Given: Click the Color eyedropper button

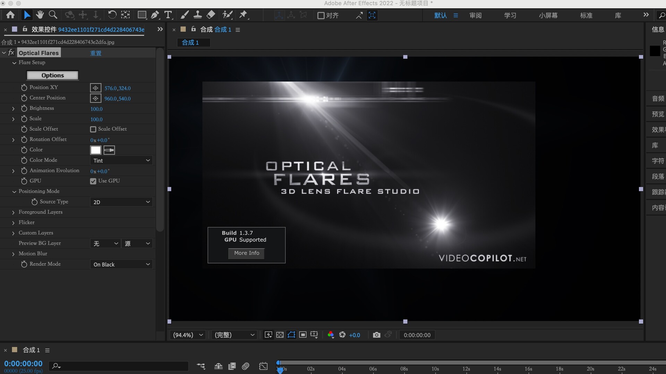Looking at the screenshot, I should pos(109,150).
